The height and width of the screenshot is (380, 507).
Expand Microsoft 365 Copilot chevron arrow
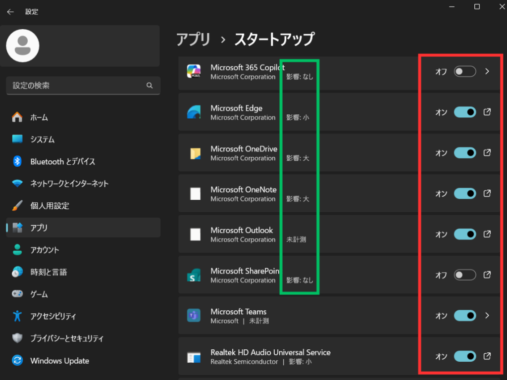point(487,71)
